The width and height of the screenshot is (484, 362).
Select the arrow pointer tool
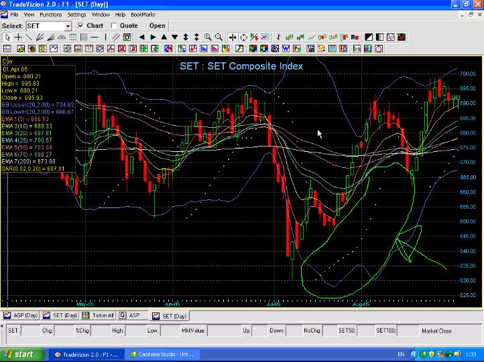click(x=7, y=37)
